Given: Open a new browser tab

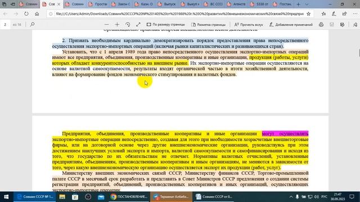Looking at the screenshot, I should (x=298, y=4).
